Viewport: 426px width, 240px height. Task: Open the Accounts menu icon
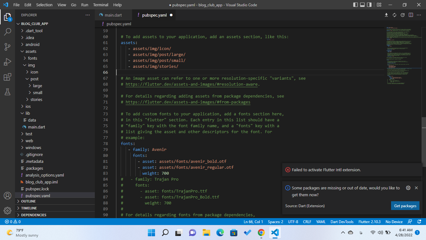pyautogui.click(x=7, y=196)
